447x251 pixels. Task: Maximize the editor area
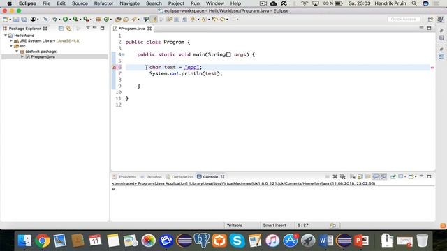tap(429, 28)
